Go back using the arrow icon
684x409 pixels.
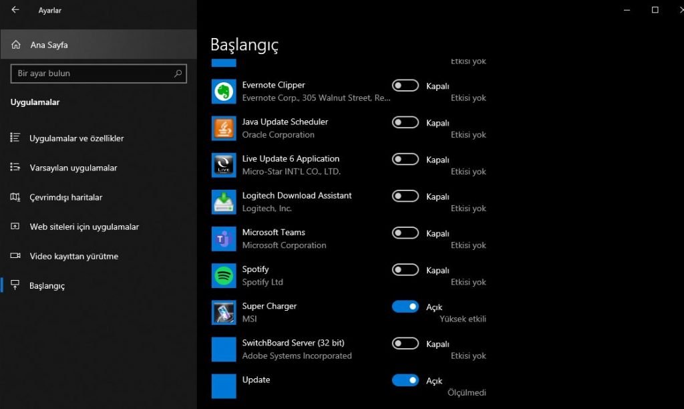15,10
